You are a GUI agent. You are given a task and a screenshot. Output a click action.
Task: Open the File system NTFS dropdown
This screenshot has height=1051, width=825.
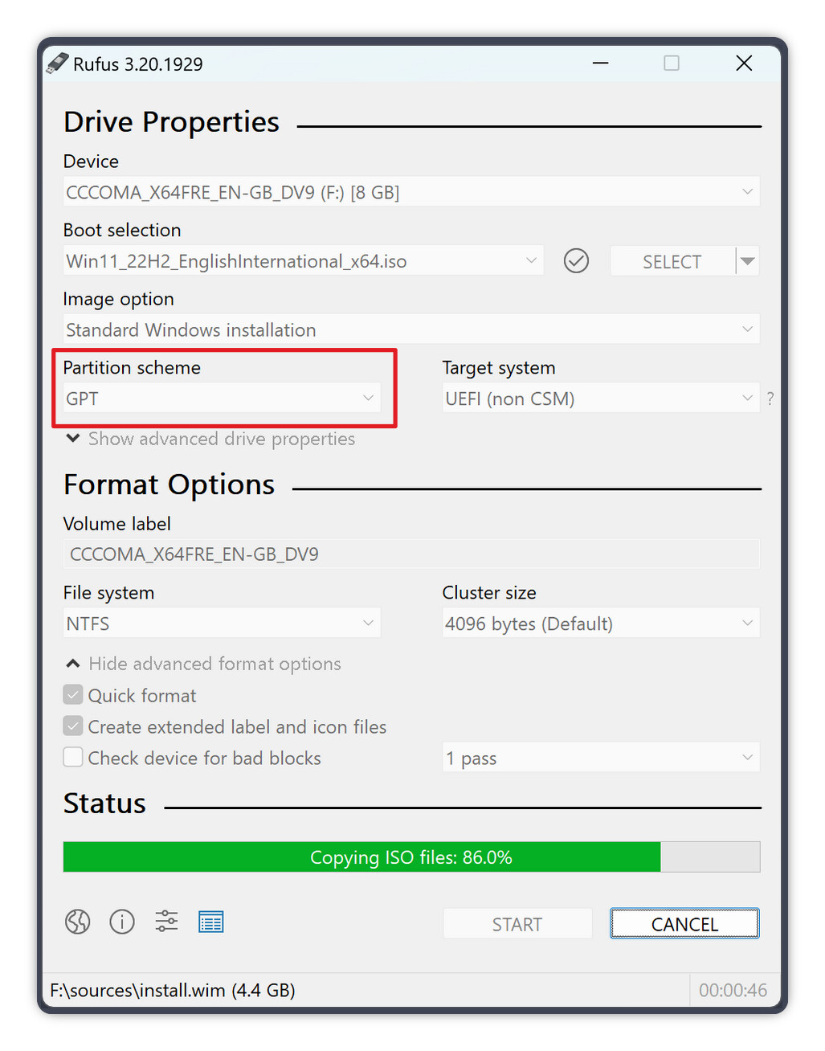[221, 624]
